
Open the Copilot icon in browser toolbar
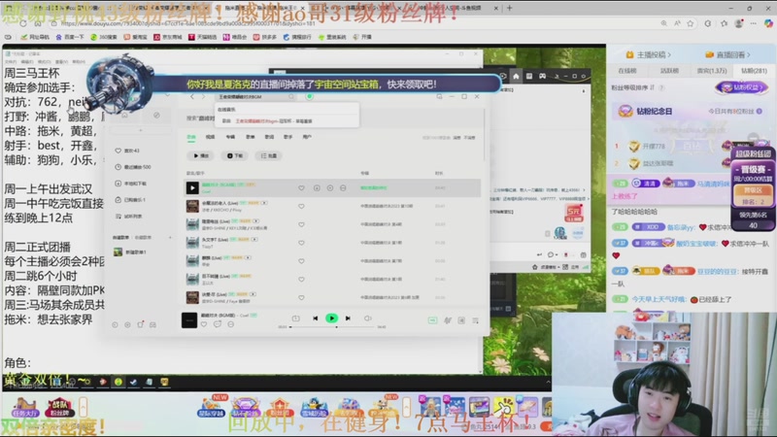pyautogui.click(x=768, y=23)
